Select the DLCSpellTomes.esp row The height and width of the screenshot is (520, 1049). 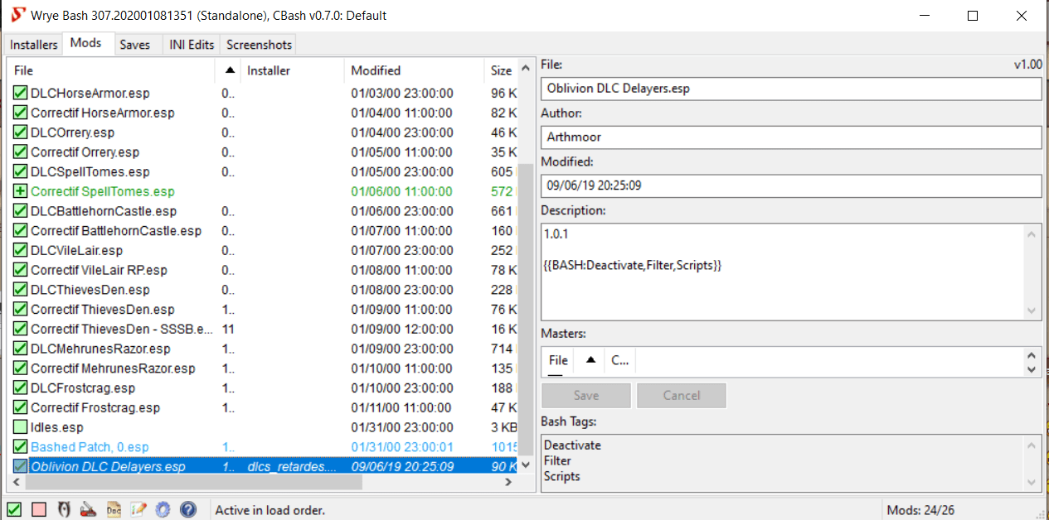262,171
